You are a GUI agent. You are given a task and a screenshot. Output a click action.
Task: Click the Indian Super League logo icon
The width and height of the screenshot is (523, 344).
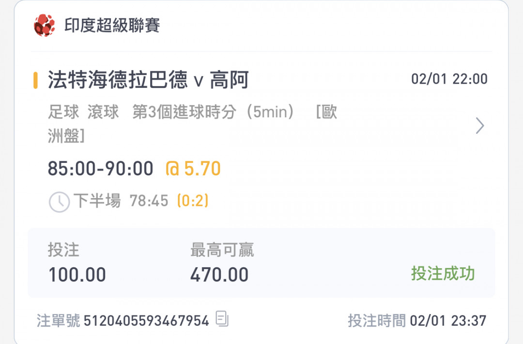[45, 25]
